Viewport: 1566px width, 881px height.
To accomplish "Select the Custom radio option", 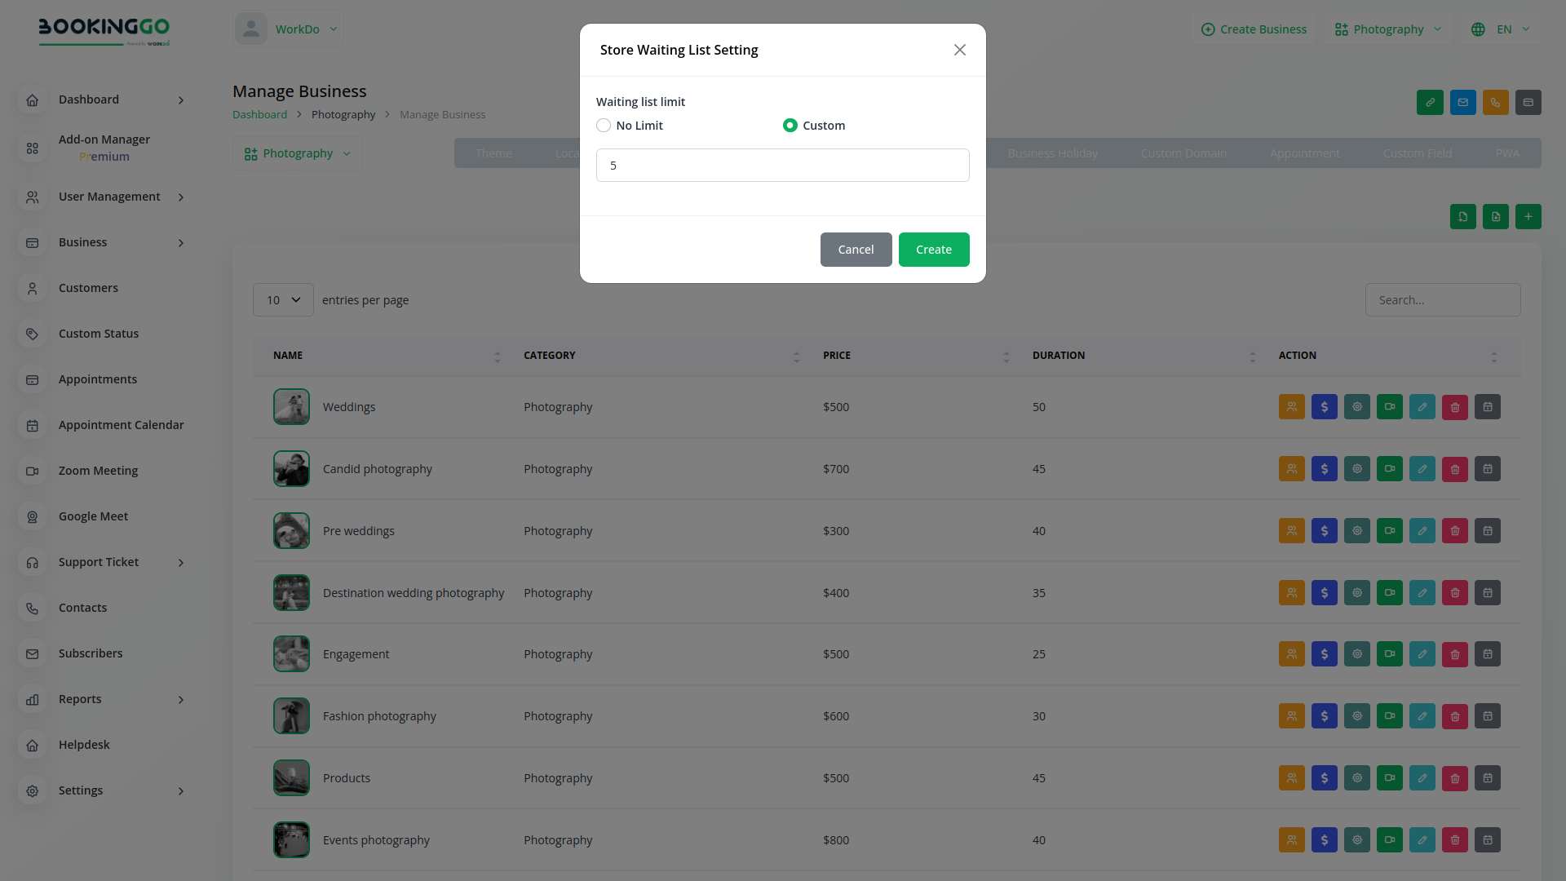I will pyautogui.click(x=790, y=126).
